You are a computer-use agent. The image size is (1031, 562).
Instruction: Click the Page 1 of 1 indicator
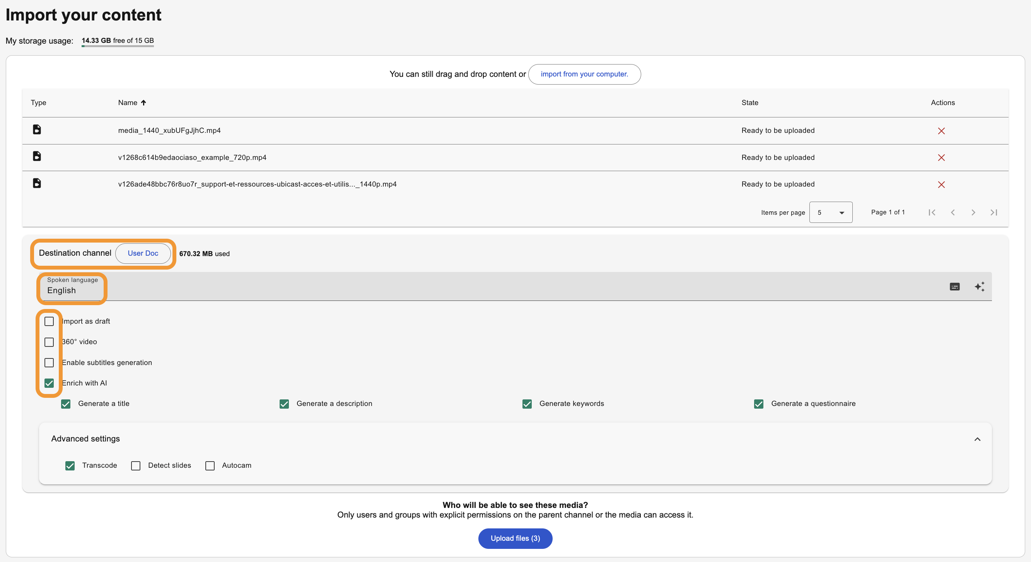coord(888,212)
